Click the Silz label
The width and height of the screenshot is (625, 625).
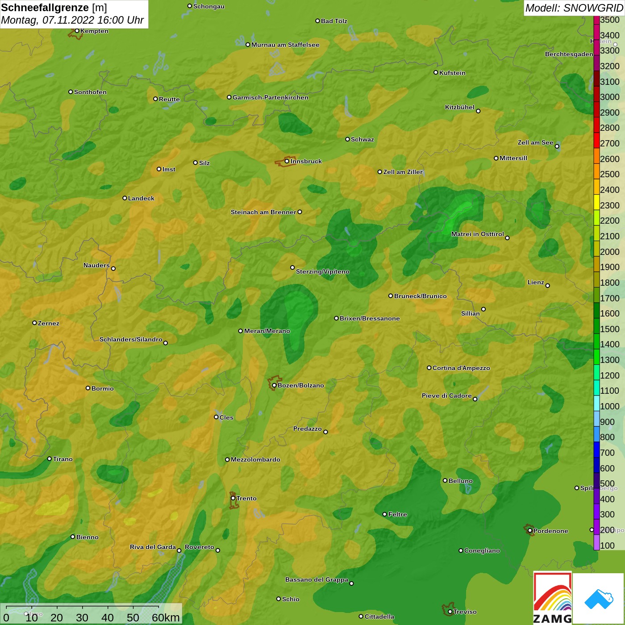pyautogui.click(x=204, y=163)
